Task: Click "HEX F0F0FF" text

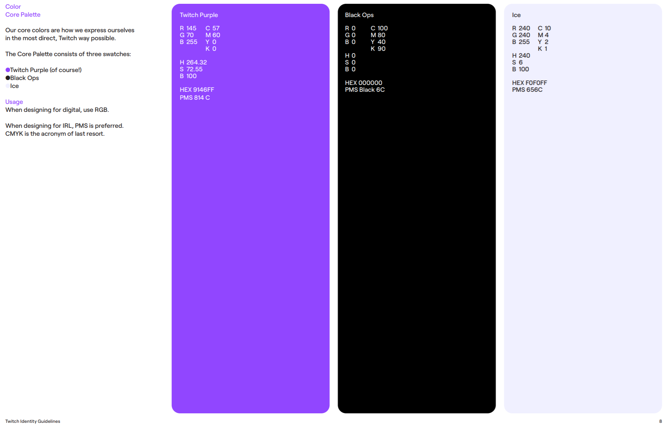Action: click(529, 83)
